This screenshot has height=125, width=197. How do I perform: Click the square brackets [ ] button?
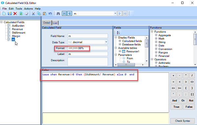[192, 94]
